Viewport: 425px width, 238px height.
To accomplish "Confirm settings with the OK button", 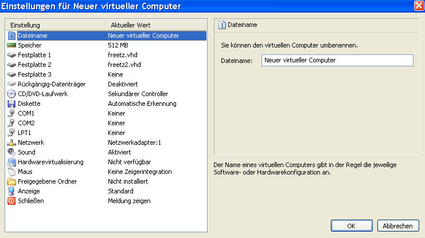I will pos(351,226).
